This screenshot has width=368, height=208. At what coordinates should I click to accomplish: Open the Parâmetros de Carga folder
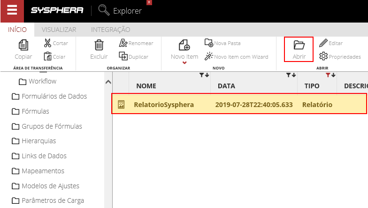point(48,201)
